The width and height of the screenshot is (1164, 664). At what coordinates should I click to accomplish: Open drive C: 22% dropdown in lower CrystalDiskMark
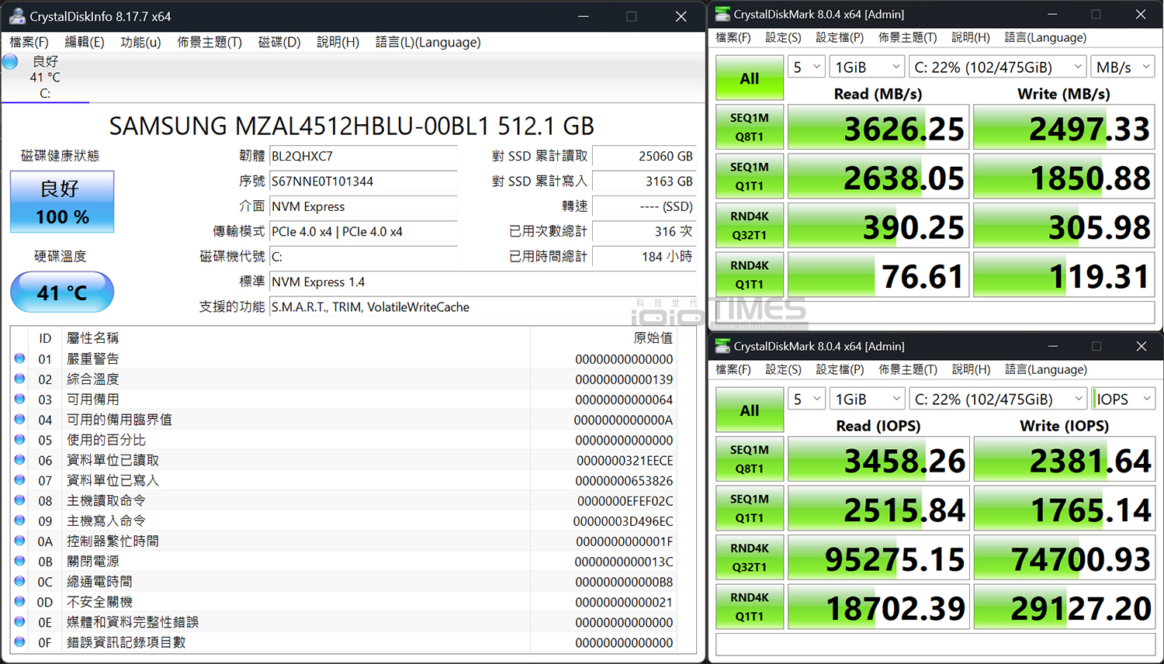pos(997,399)
